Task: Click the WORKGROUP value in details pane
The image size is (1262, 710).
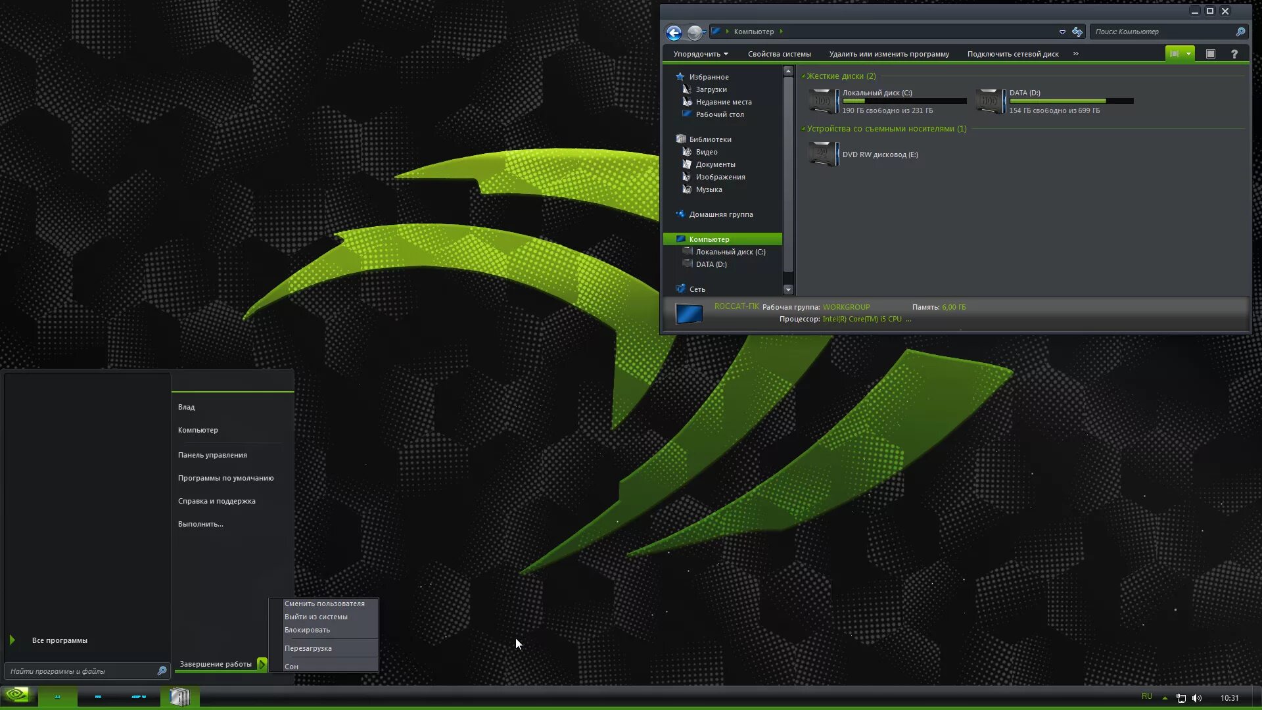Action: (846, 307)
